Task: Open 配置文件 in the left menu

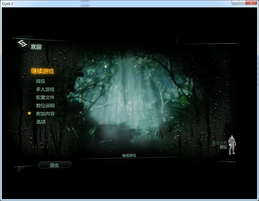Action: [x=45, y=97]
